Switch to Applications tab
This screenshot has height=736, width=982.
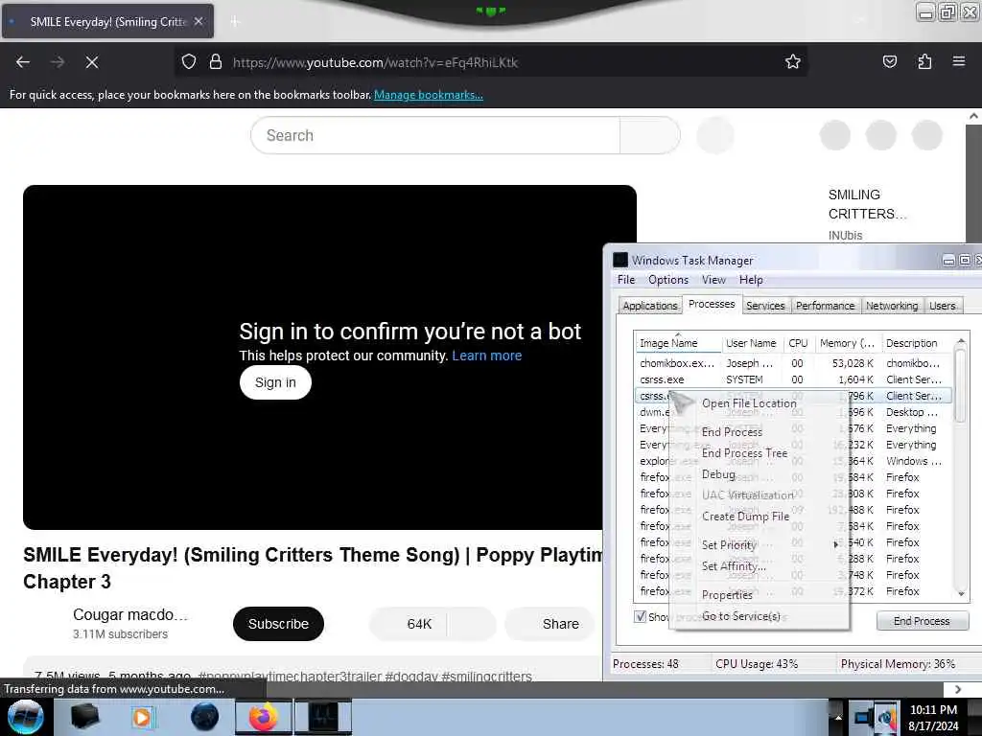pos(649,306)
